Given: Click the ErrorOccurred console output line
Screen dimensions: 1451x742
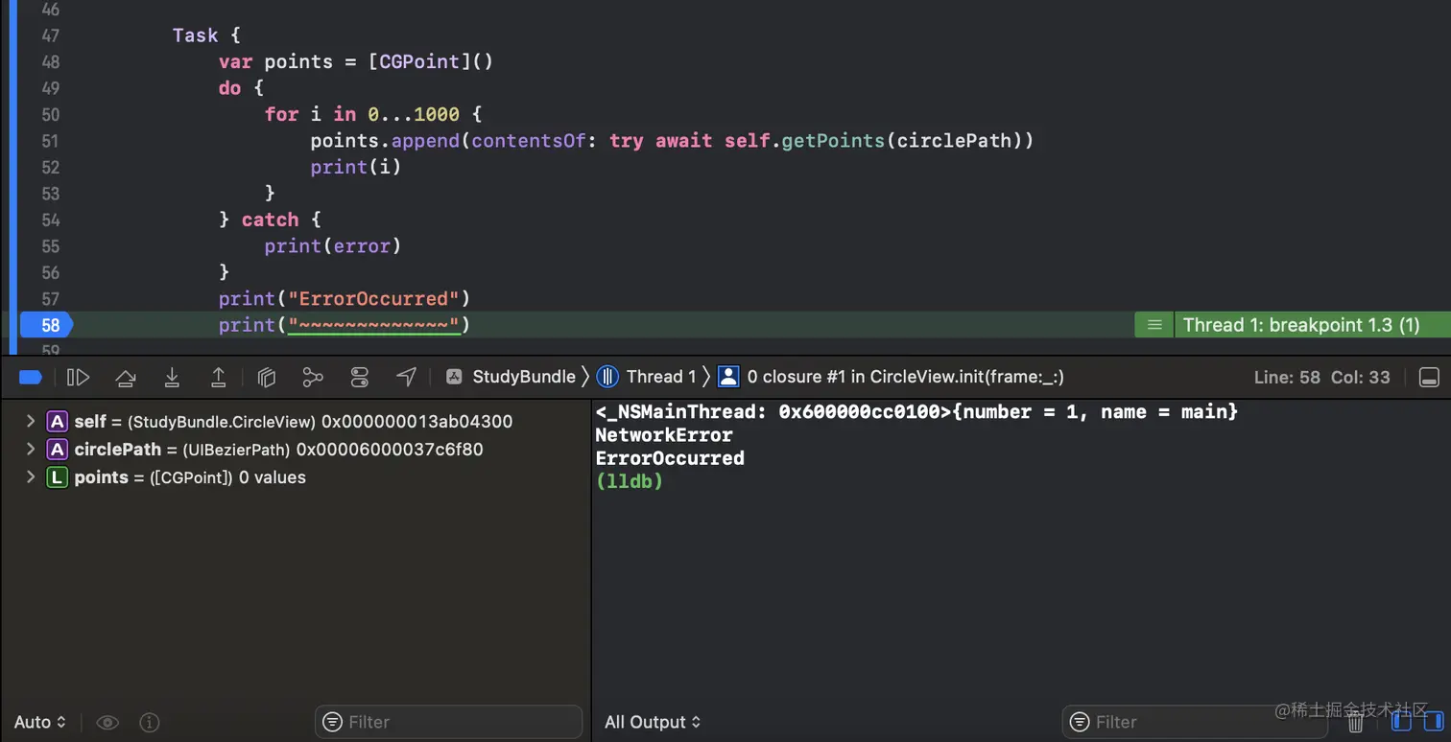Looking at the screenshot, I should point(670,458).
